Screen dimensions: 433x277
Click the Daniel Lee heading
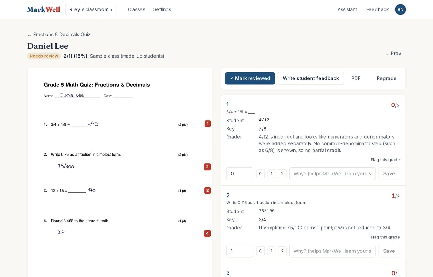coord(48,46)
